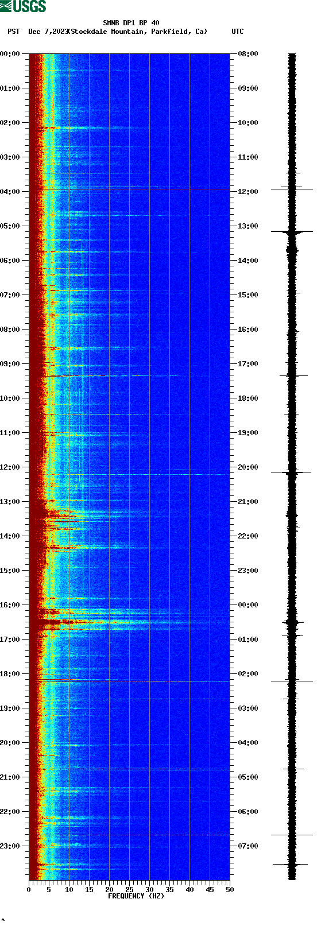Click the 02:00 label on the PST axis
This screenshot has width=317, height=926.
click(10, 123)
